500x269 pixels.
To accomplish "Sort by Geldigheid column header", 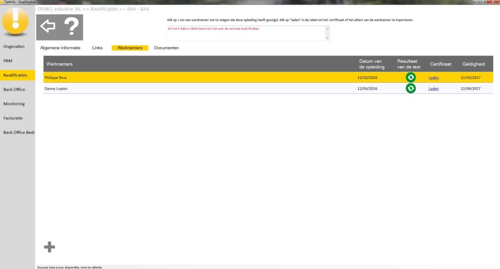I will click(473, 64).
